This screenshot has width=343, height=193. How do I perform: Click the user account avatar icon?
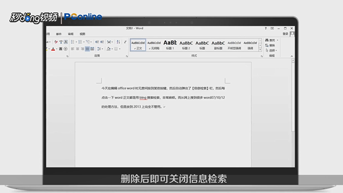pos(292,34)
